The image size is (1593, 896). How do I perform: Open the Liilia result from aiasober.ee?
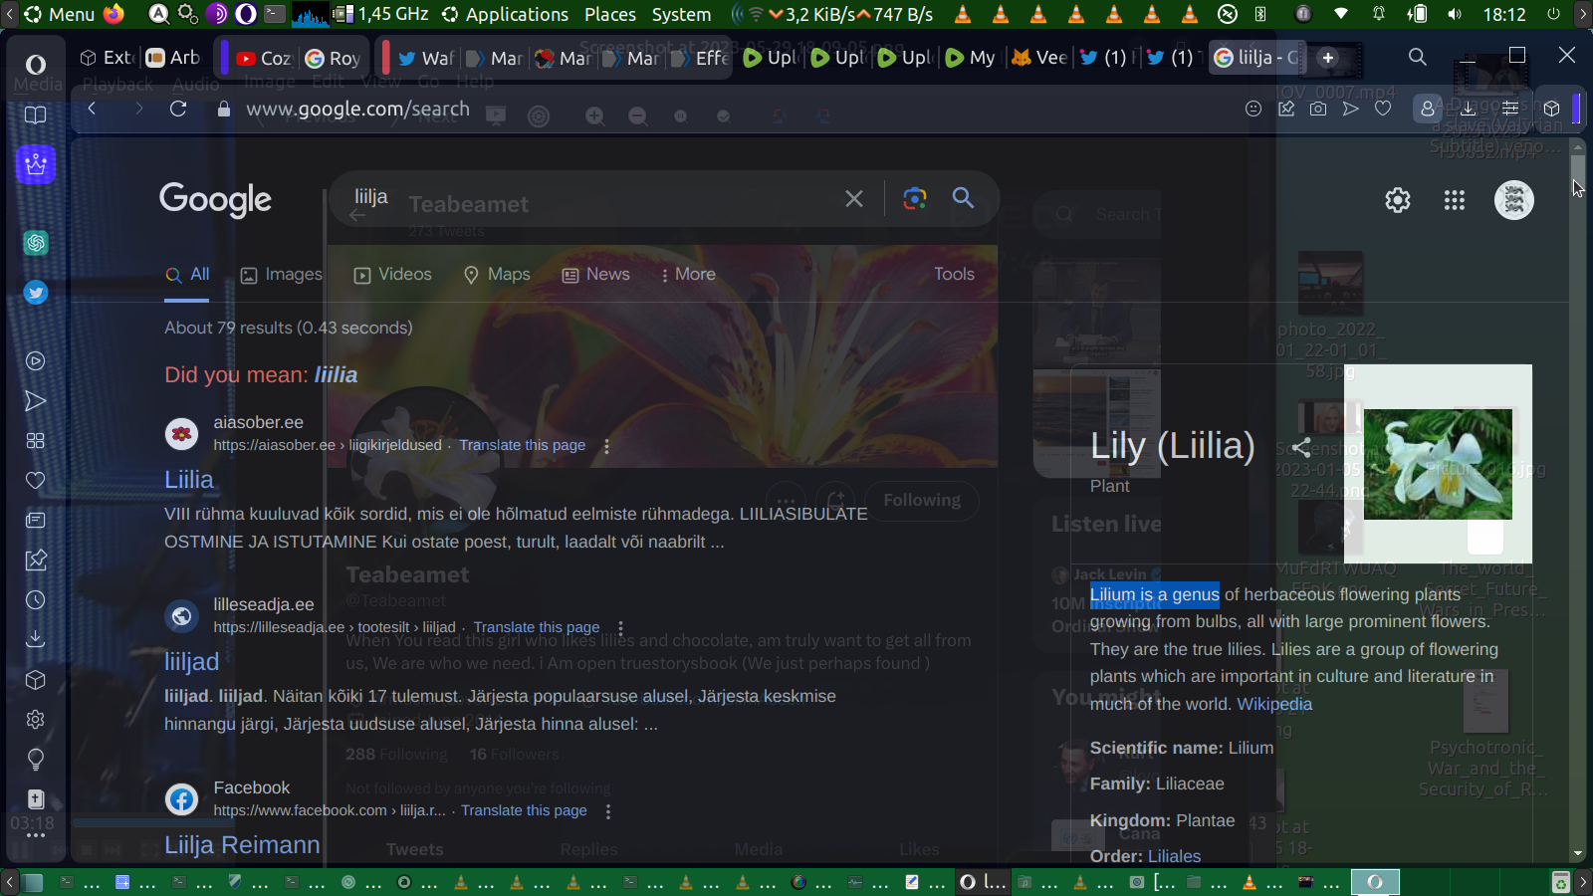point(189,480)
